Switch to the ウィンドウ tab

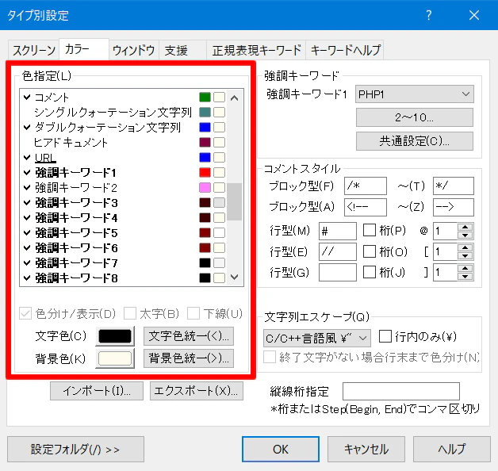pos(134,50)
